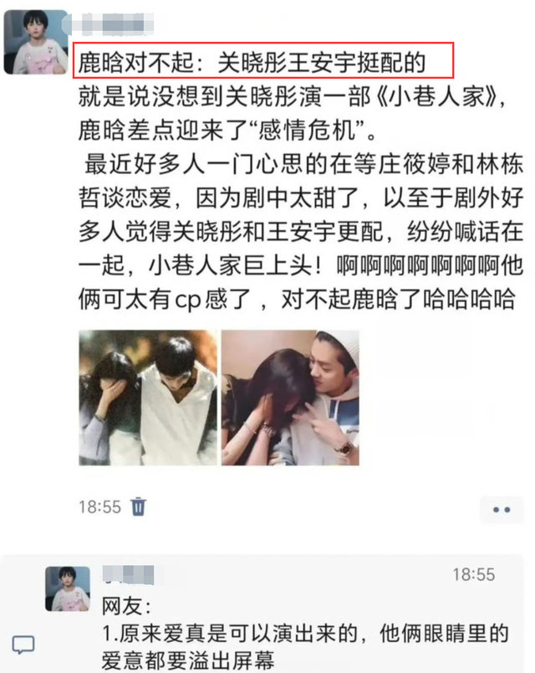This screenshot has width=535, height=673.
Task: Select comment line 1.原来爱真是可以演出来的
Action: click(x=305, y=634)
